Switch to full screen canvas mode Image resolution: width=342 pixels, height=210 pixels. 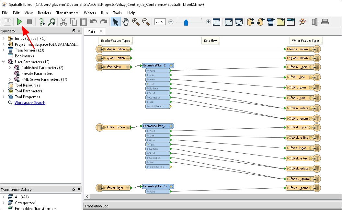click(239, 22)
